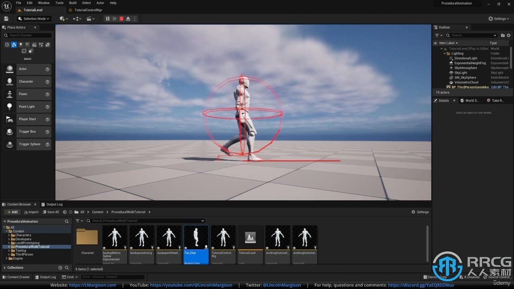Focus the Search Classes field
The height and width of the screenshot is (289, 514).
tap(27, 35)
